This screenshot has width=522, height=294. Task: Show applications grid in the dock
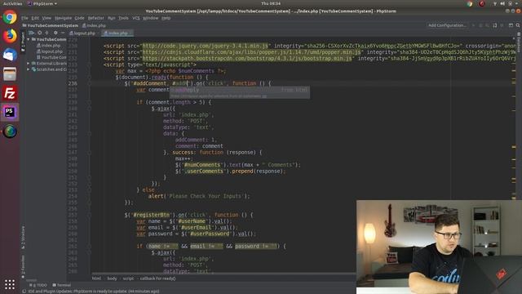pos(10,284)
